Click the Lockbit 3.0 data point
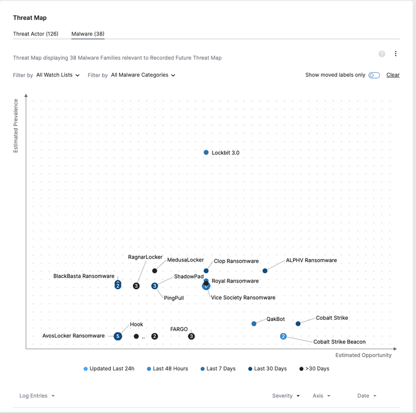This screenshot has width=416, height=413. [206, 153]
